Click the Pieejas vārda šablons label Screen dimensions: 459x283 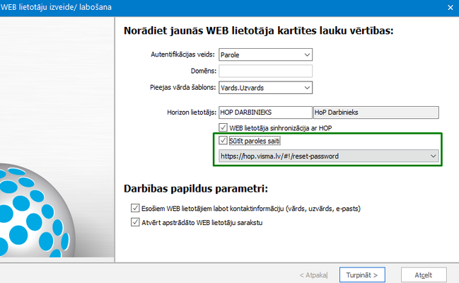[183, 88]
